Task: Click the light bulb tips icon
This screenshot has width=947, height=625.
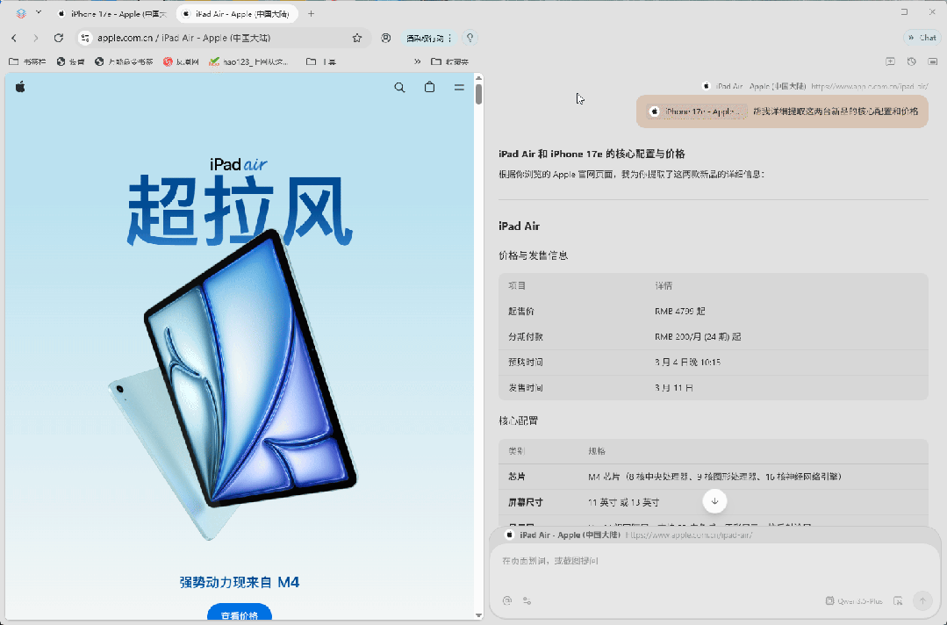Action: click(470, 38)
